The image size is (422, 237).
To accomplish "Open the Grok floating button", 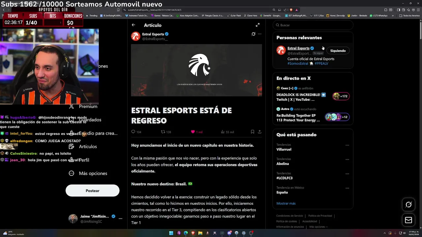I will pyautogui.click(x=408, y=205).
